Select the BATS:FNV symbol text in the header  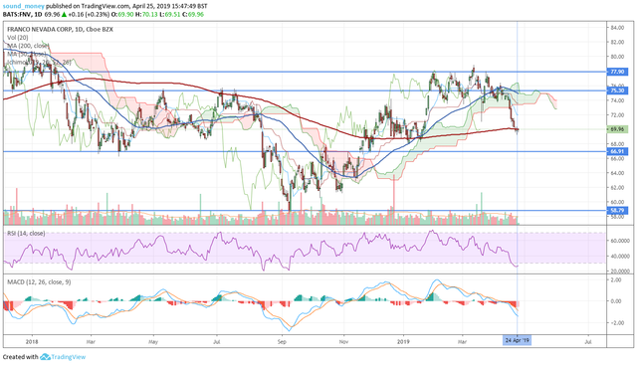click(17, 14)
